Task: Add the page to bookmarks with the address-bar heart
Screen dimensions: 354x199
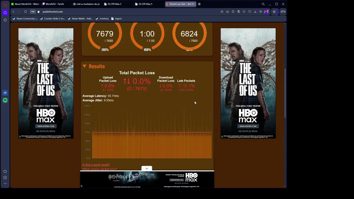Action: (249, 12)
